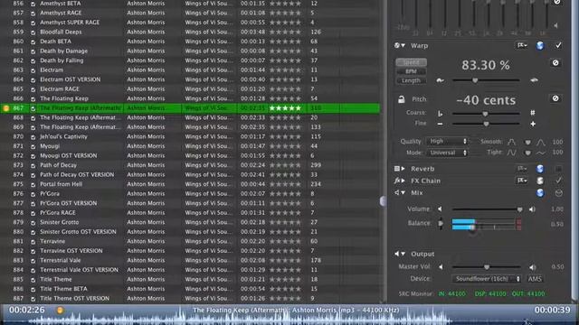The image size is (579, 325).
Task: Reset the Warp speed value
Action: pyautogui.click(x=555, y=63)
